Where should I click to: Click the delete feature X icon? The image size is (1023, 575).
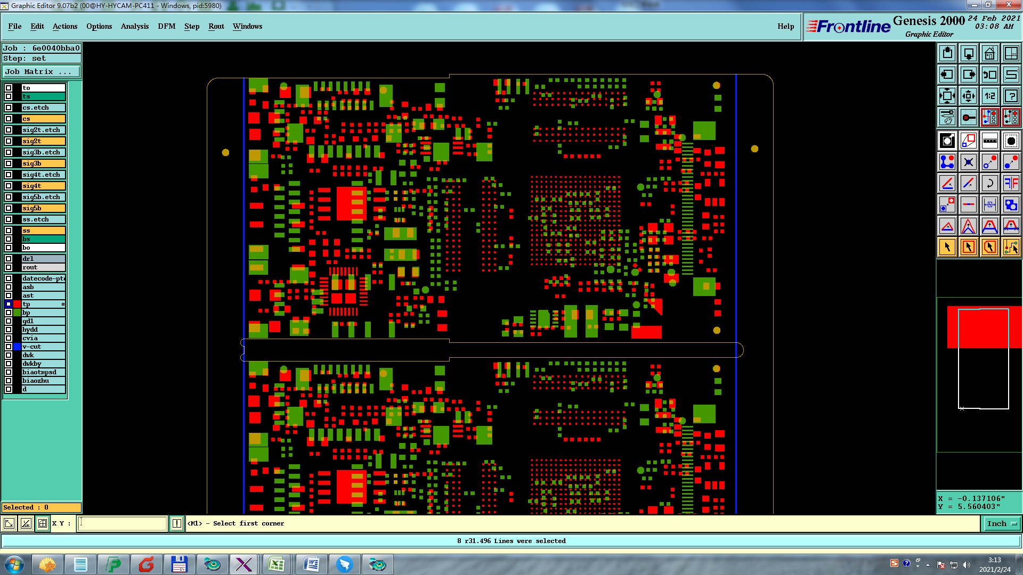pyautogui.click(x=969, y=162)
